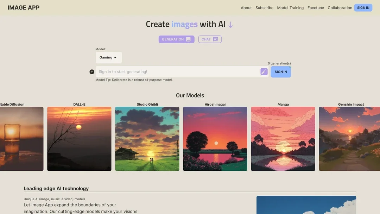Click the down arrow next to heading
This screenshot has width=380, height=214.
(230, 25)
